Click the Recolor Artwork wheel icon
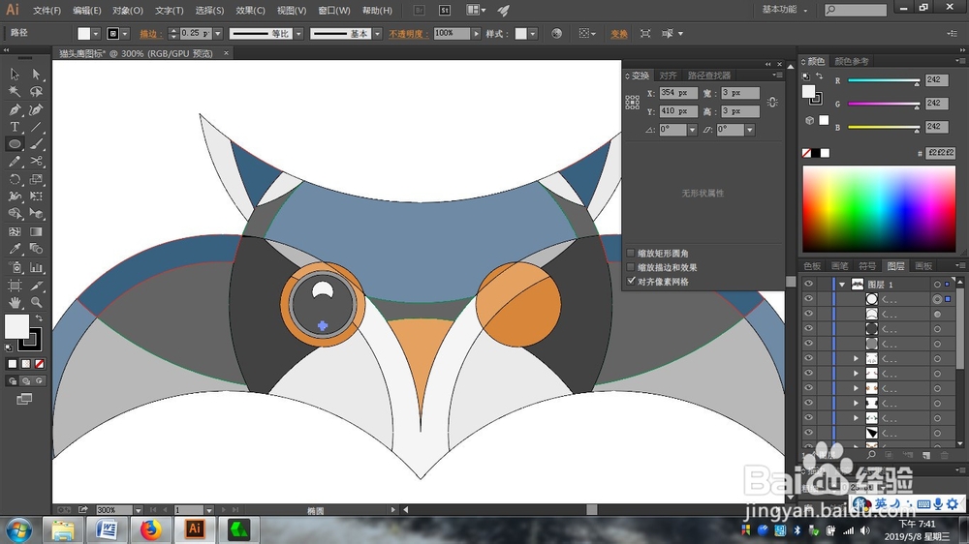 click(x=557, y=33)
